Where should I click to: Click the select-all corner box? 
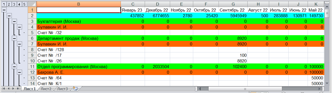(32, 4)
